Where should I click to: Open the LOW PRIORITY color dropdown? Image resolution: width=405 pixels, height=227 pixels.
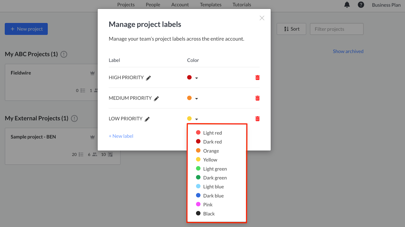point(197,118)
